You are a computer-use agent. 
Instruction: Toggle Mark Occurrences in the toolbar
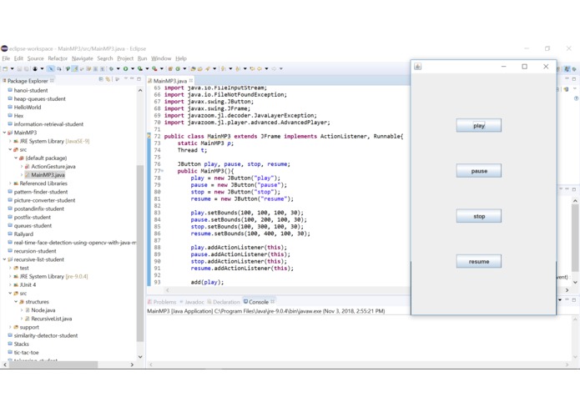click(x=75, y=68)
